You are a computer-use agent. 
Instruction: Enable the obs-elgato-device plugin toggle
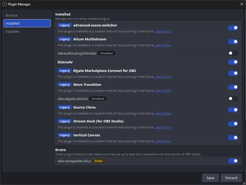tap(233, 99)
